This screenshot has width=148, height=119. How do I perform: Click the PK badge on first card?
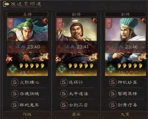9,59
